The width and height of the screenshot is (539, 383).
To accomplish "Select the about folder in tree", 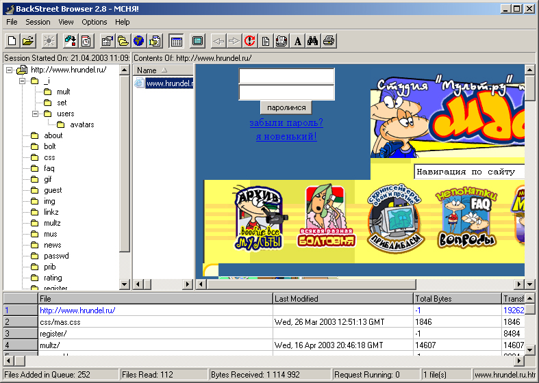I will tap(53, 135).
